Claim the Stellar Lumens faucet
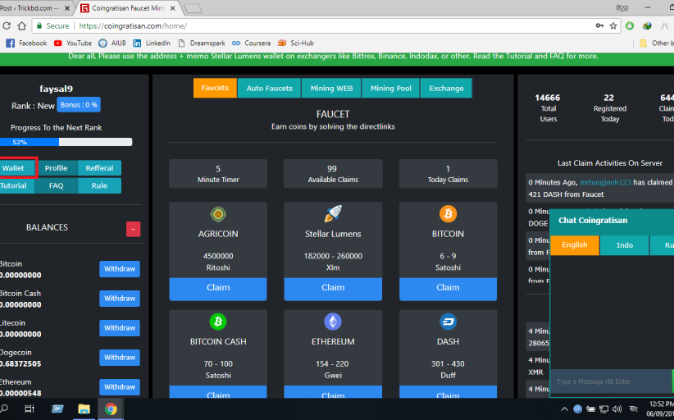The height and width of the screenshot is (420, 674). pos(333,288)
